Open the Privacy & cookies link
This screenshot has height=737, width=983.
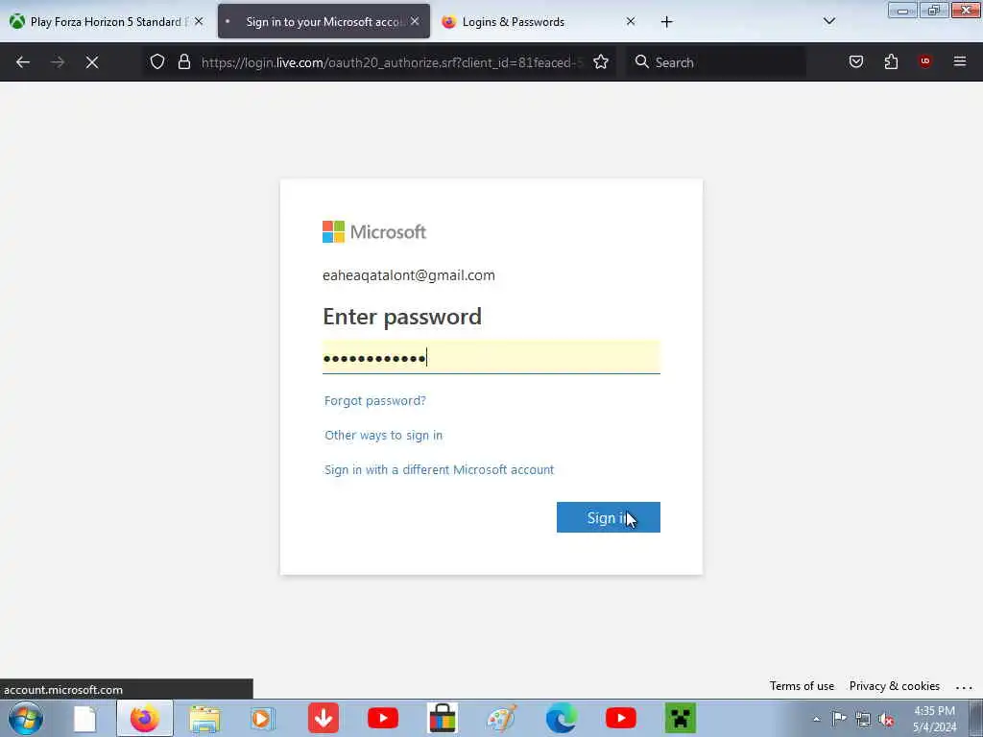[x=895, y=685]
